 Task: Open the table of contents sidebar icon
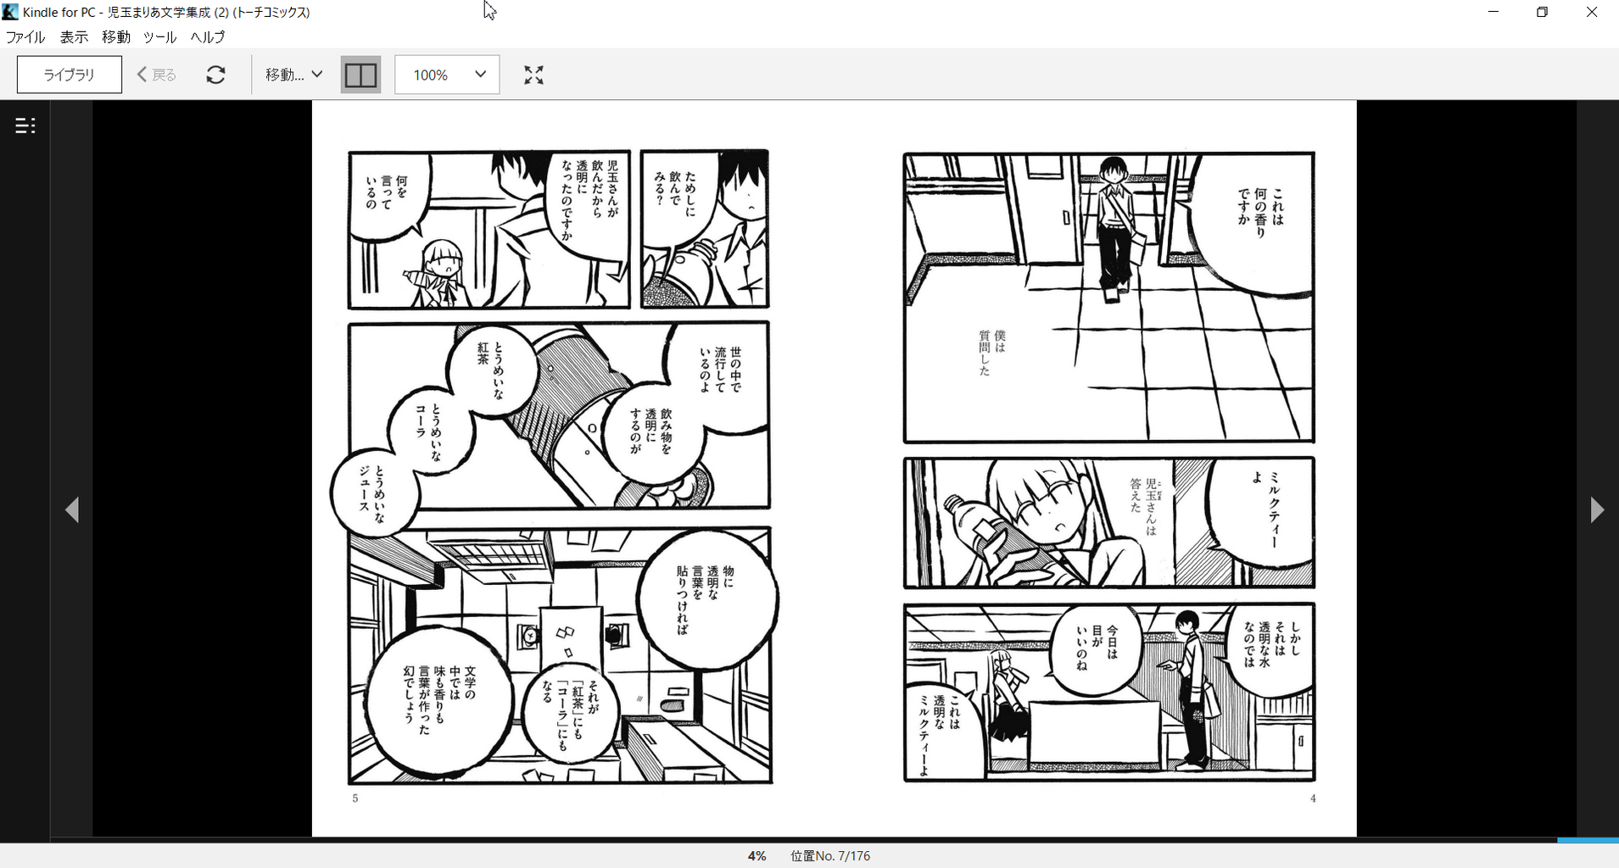[x=25, y=125]
